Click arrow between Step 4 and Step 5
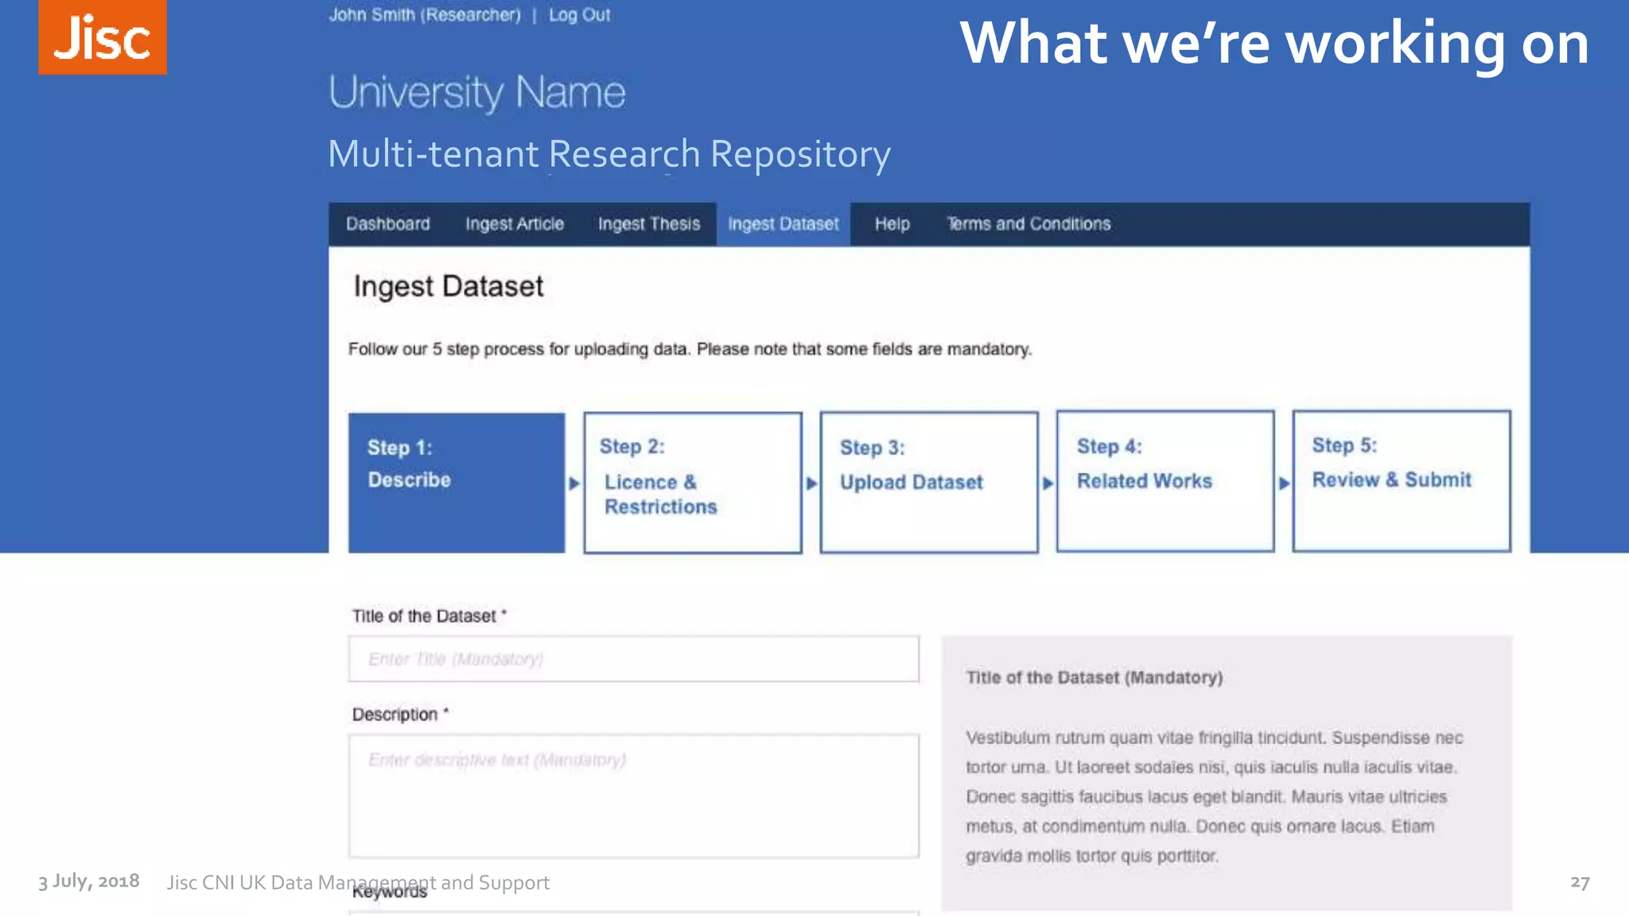 (1284, 483)
